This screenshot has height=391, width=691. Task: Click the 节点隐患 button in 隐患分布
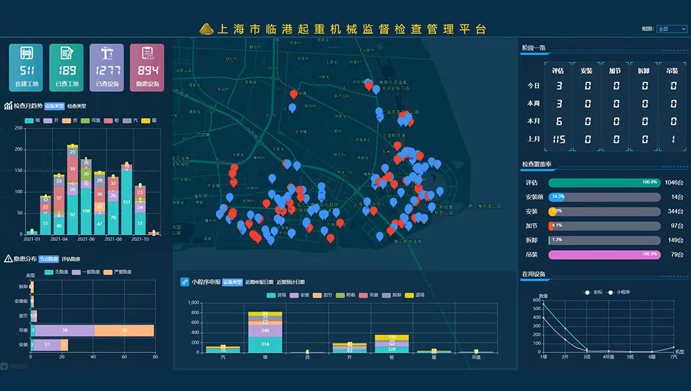pos(48,259)
